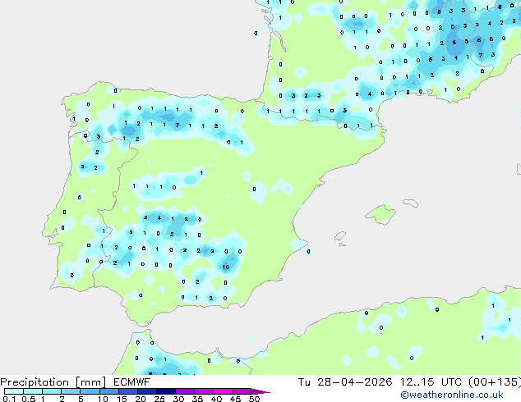
Task: Click the lightest 0.1 mm legend swatch
Action: pos(14,391)
